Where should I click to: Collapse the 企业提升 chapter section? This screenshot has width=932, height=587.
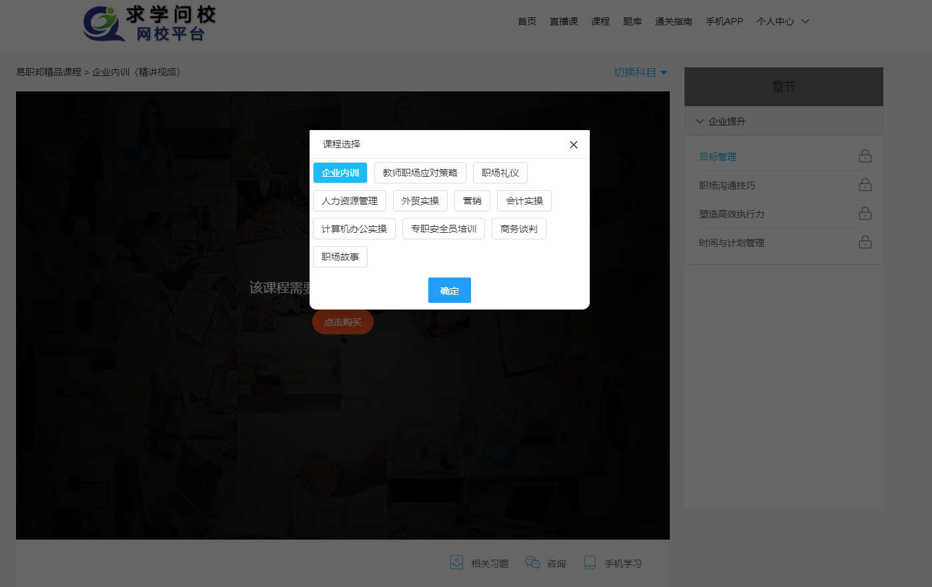click(727, 121)
